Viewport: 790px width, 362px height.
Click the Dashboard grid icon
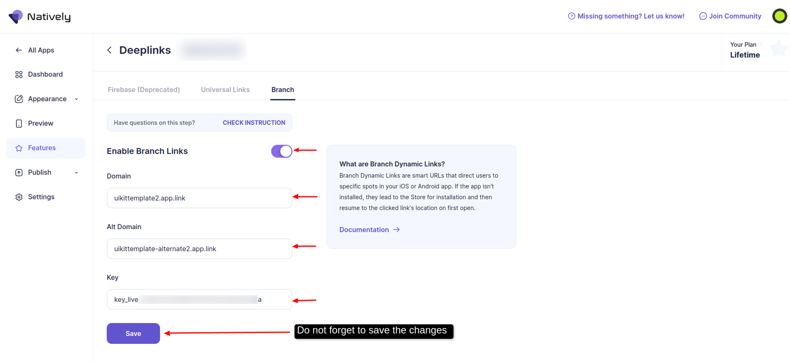pos(19,75)
